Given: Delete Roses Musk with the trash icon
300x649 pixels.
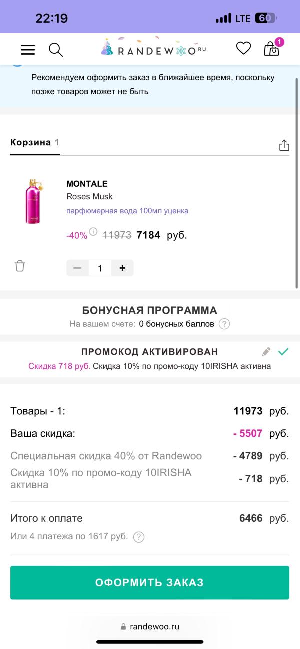Looking at the screenshot, I should (20, 266).
